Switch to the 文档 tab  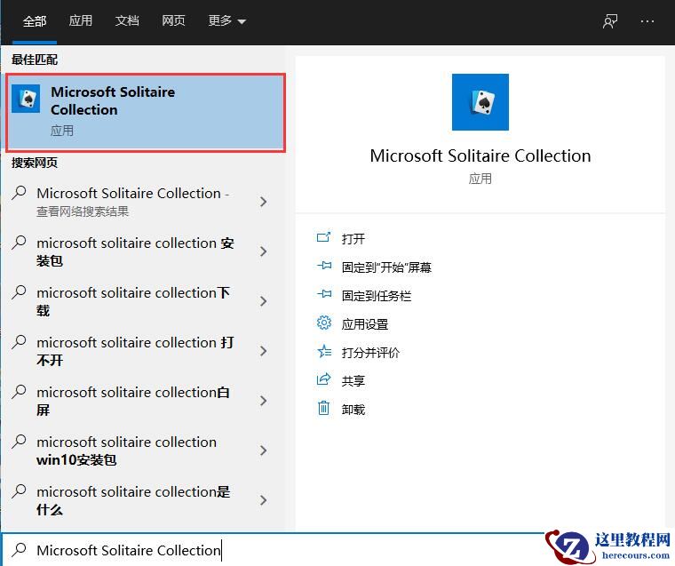pyautogui.click(x=127, y=20)
